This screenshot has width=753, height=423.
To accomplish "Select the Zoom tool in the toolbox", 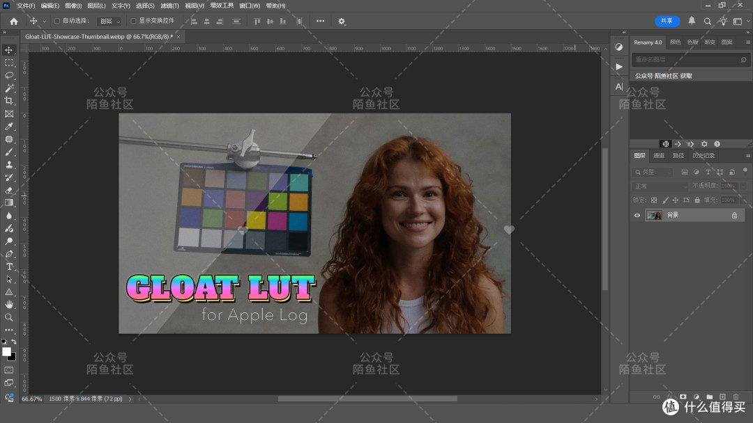I will pos(9,317).
